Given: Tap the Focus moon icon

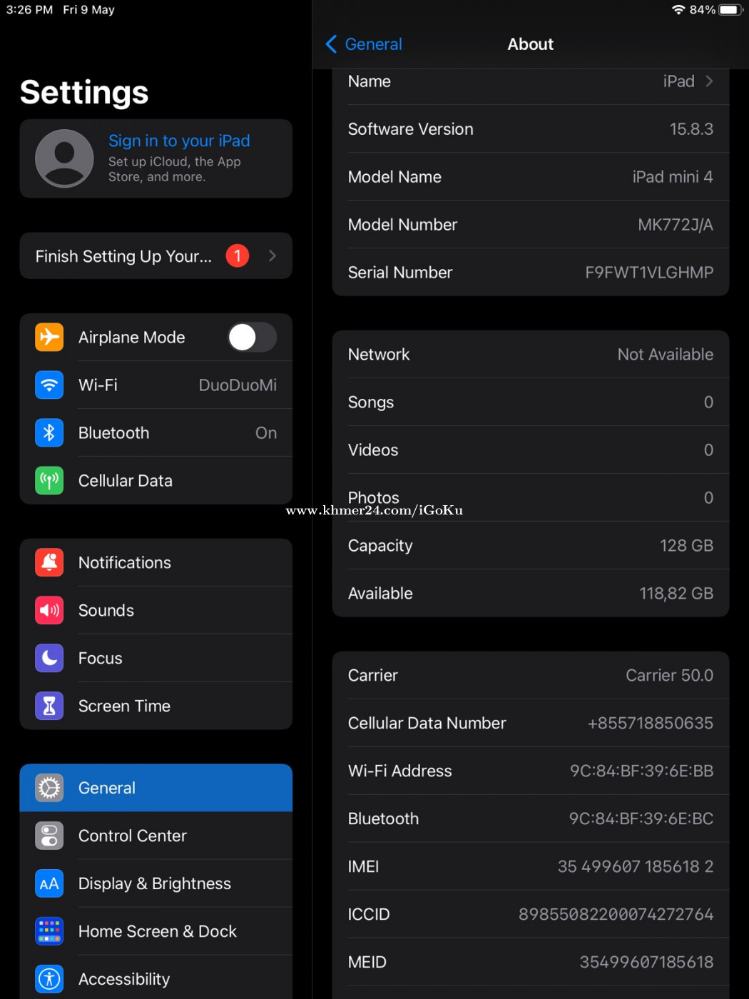Looking at the screenshot, I should tap(49, 658).
